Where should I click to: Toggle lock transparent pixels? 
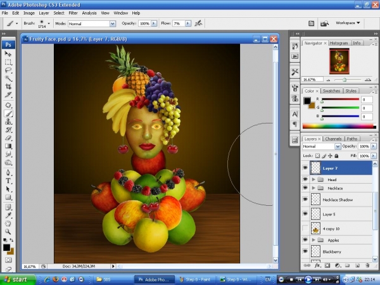click(x=317, y=156)
